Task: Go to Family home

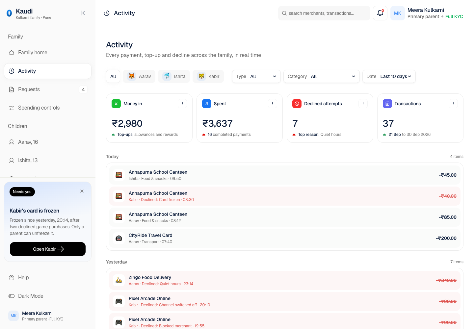Action: [x=48, y=53]
